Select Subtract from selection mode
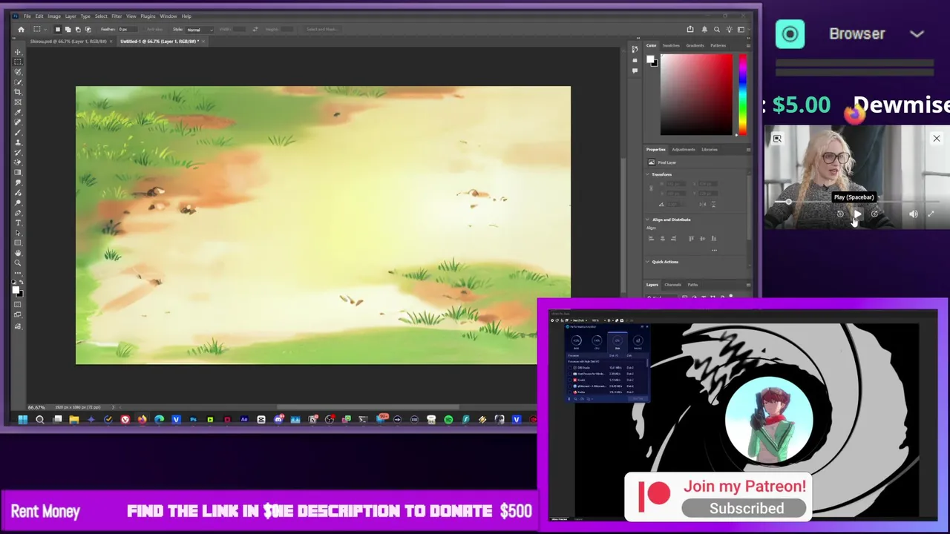Image resolution: width=950 pixels, height=534 pixels. click(78, 29)
